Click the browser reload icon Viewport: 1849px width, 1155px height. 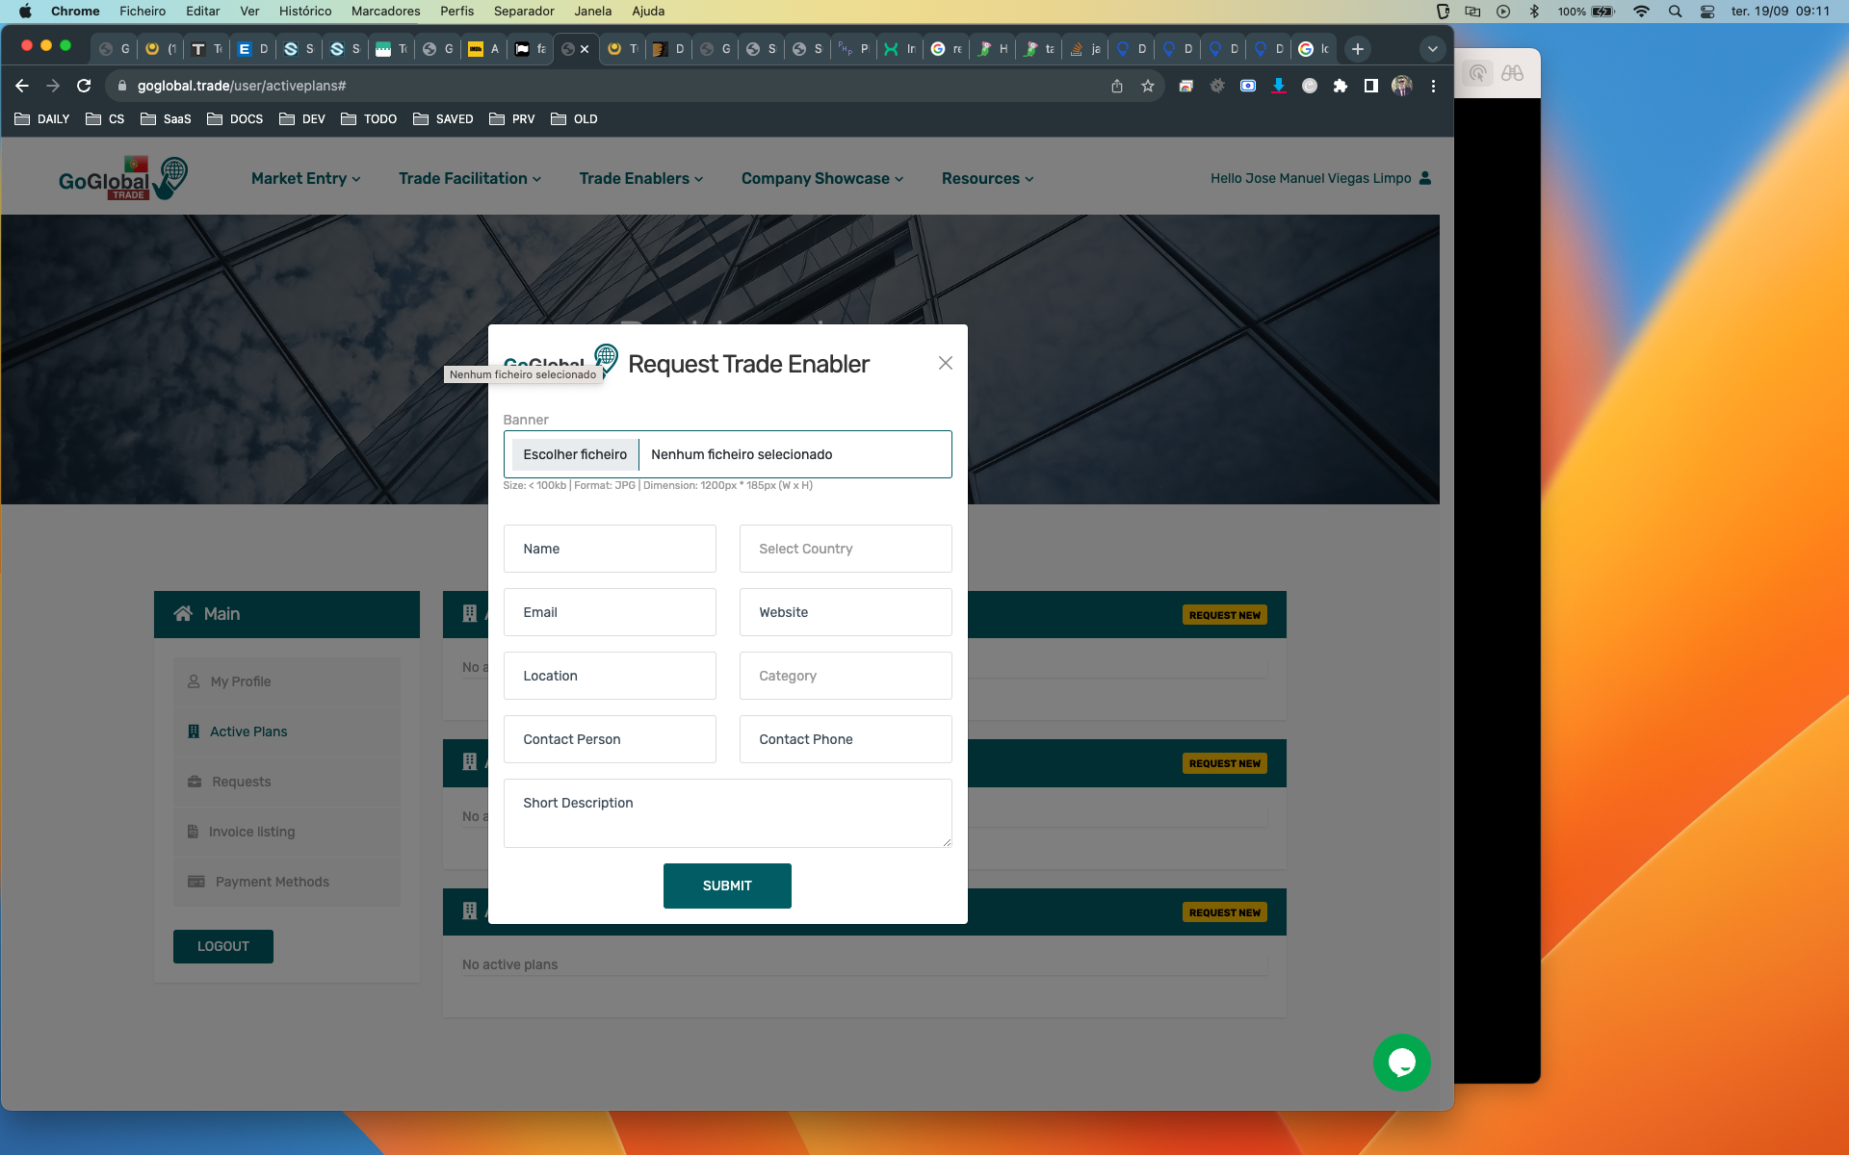click(x=84, y=86)
